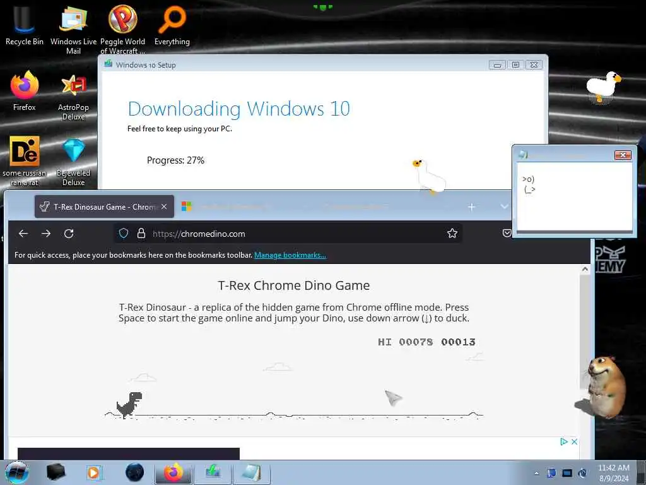Click 'Progress: 27%' text in Setup
Viewport: 646px width, 485px height.
coord(175,160)
